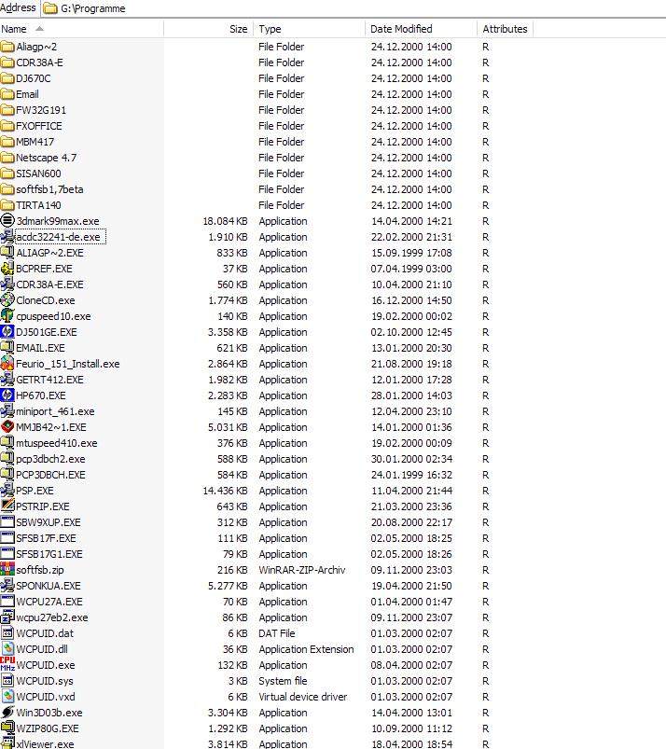The width and height of the screenshot is (666, 749).
Task: Select the Email folder icon
Action: coord(7,94)
